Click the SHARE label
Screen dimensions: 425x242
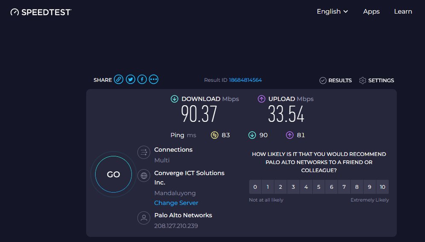[x=103, y=80]
